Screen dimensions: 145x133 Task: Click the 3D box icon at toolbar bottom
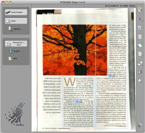140,126
